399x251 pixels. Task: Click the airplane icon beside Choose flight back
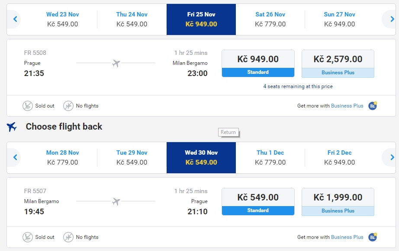pyautogui.click(x=12, y=127)
